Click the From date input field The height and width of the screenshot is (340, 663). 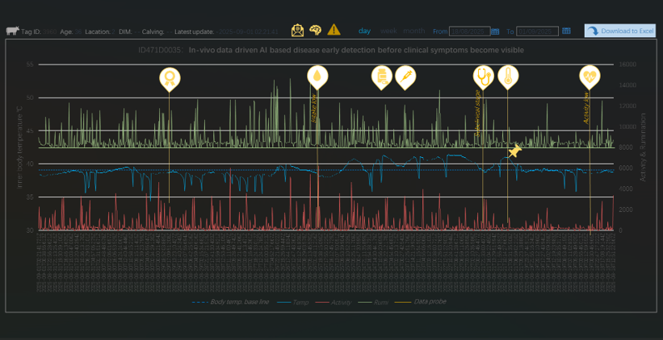click(x=469, y=31)
